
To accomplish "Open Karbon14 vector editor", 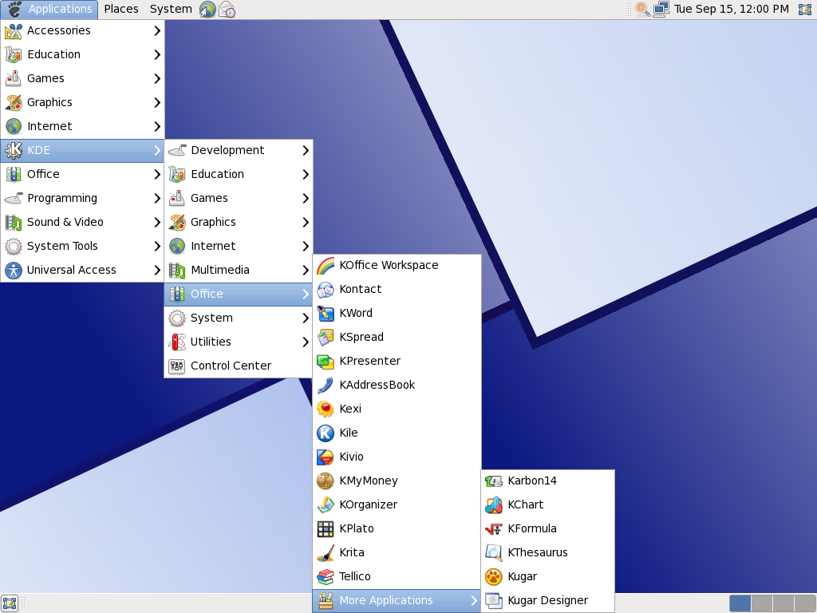I will coord(548,481).
